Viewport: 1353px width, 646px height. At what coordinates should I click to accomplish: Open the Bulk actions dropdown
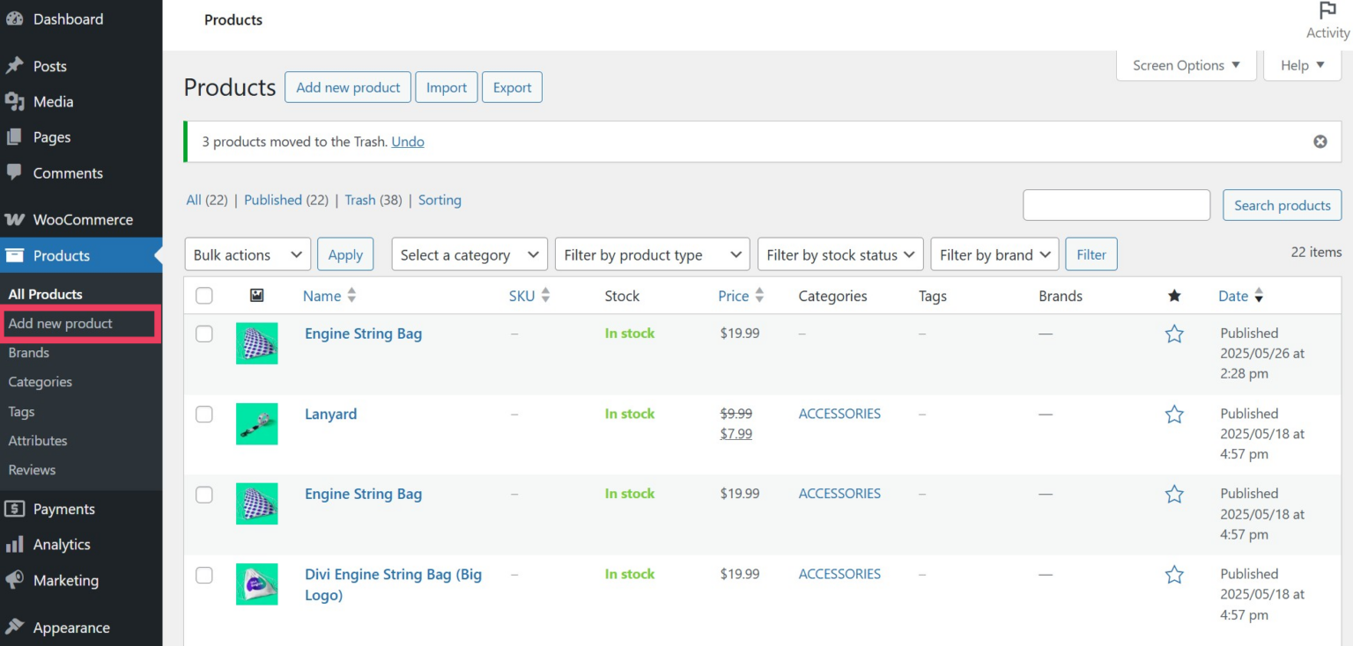click(x=247, y=254)
